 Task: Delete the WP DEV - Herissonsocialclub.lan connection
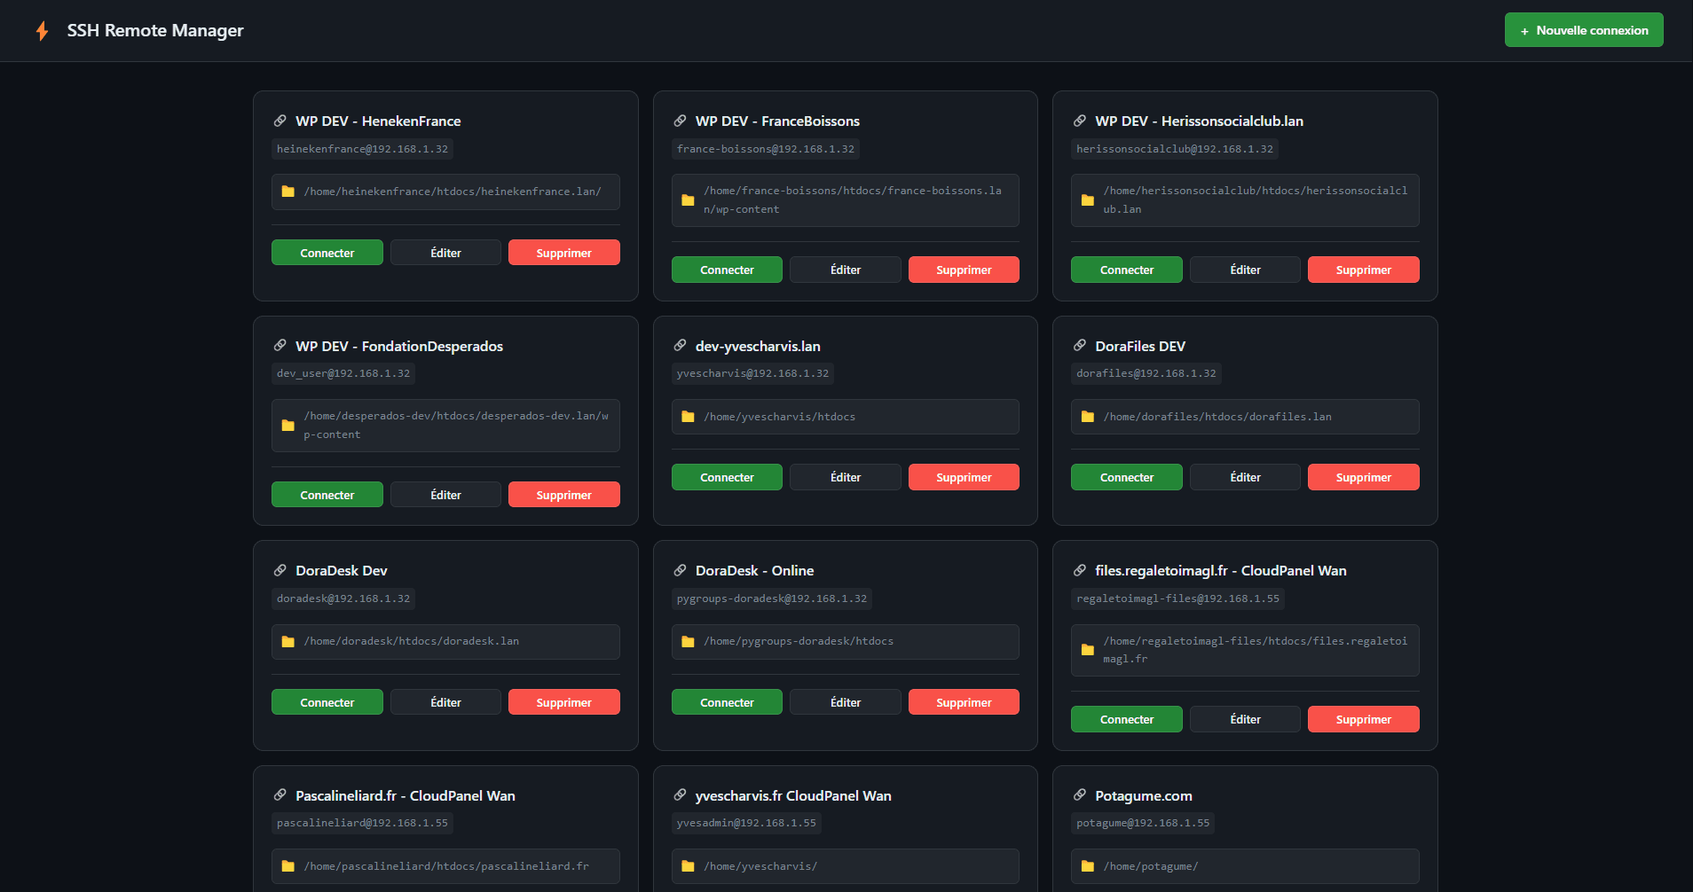(x=1363, y=270)
